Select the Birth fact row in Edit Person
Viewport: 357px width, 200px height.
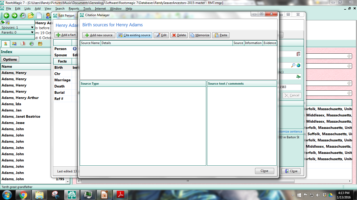click(x=66, y=67)
